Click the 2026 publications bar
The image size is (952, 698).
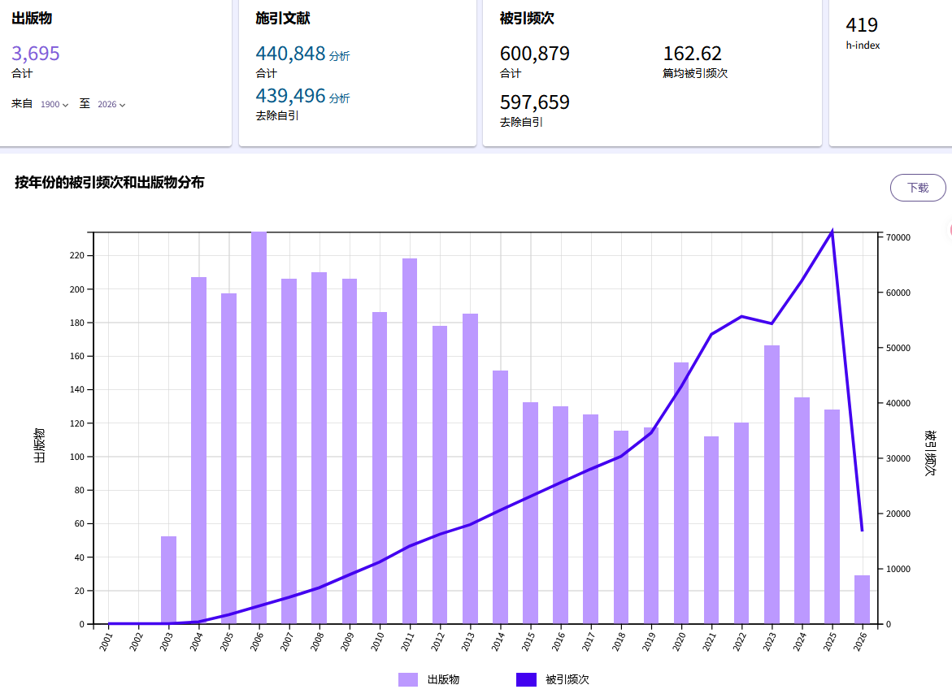tap(862, 600)
